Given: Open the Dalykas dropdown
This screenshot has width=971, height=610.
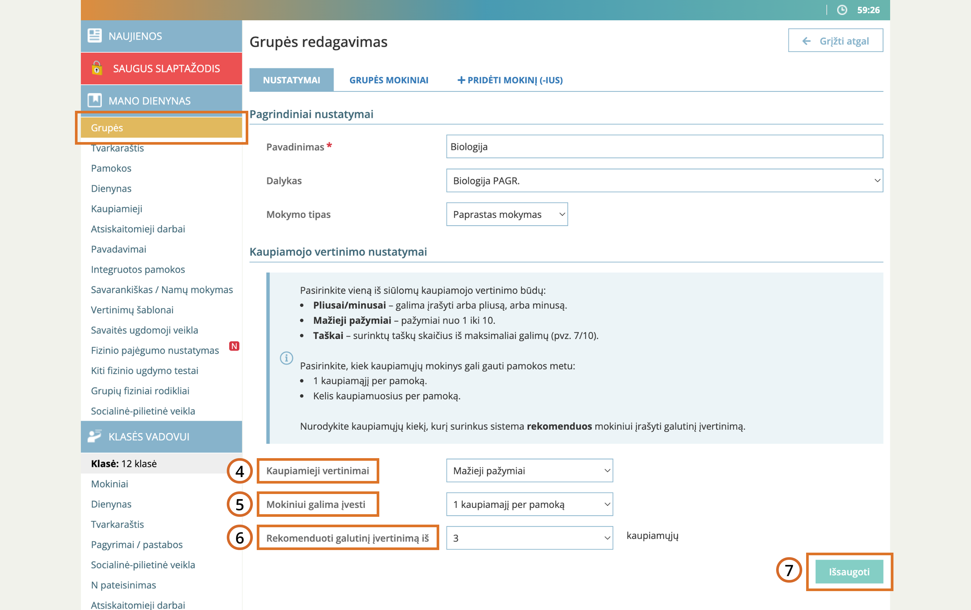Looking at the screenshot, I should (x=664, y=181).
